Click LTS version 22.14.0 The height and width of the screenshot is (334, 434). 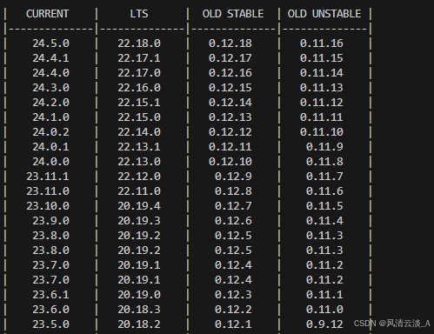pyautogui.click(x=139, y=132)
